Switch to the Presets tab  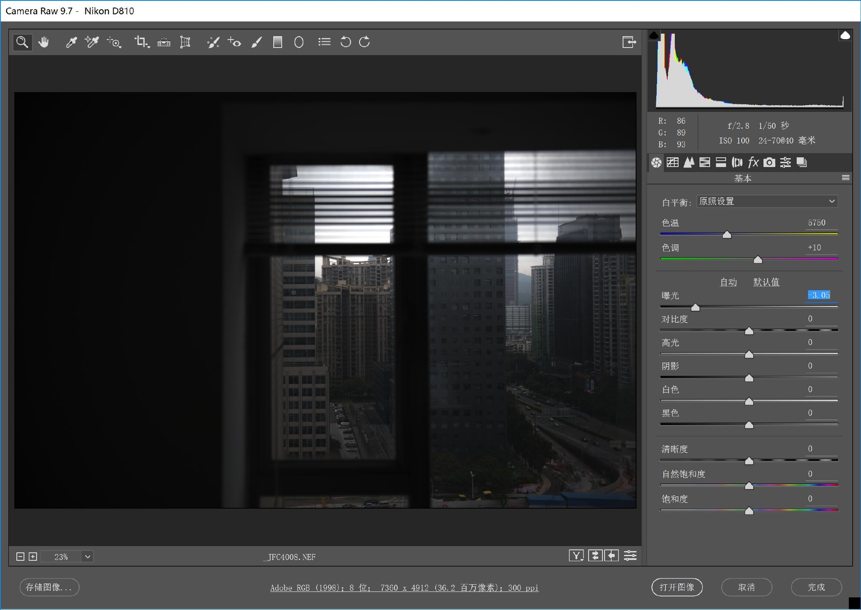785,162
